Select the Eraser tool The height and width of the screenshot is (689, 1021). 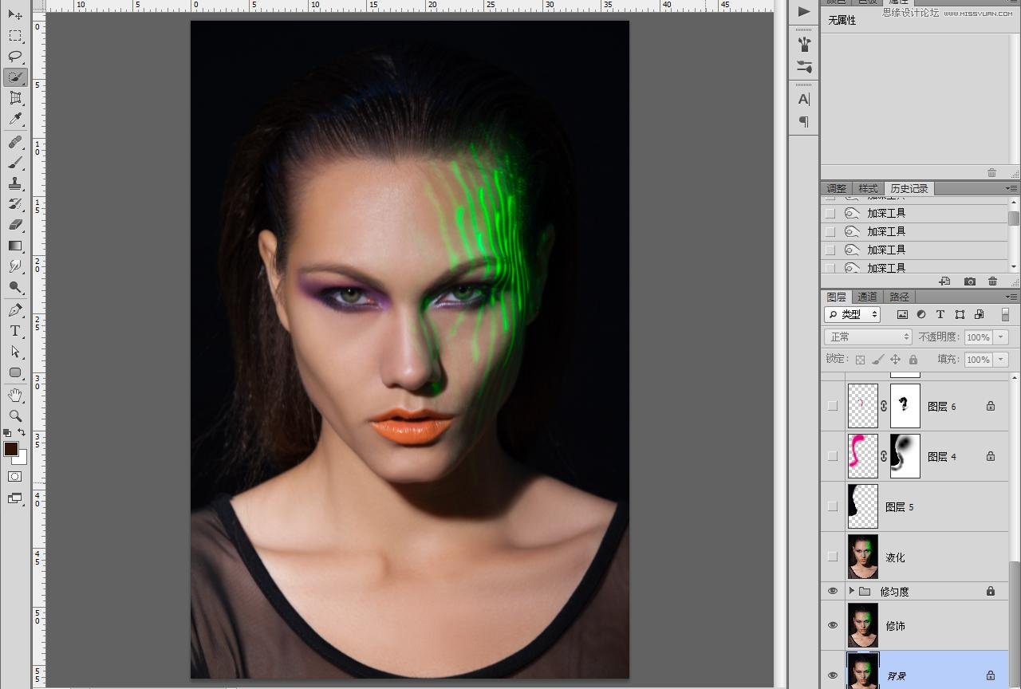pos(15,225)
